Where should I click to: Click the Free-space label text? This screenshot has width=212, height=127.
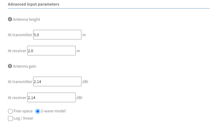click(23, 111)
